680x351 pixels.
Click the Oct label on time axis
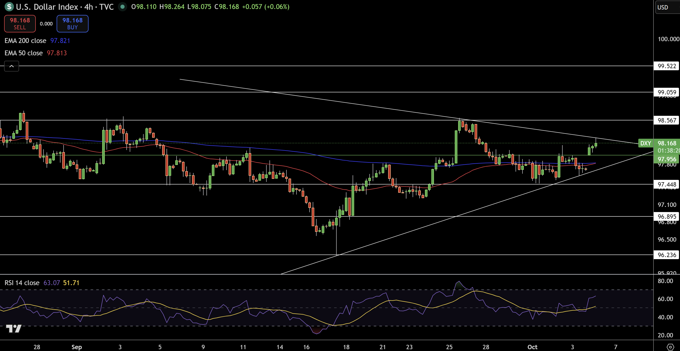click(x=532, y=347)
